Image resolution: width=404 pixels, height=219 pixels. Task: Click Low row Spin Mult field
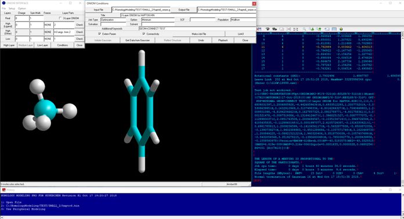point(37,39)
